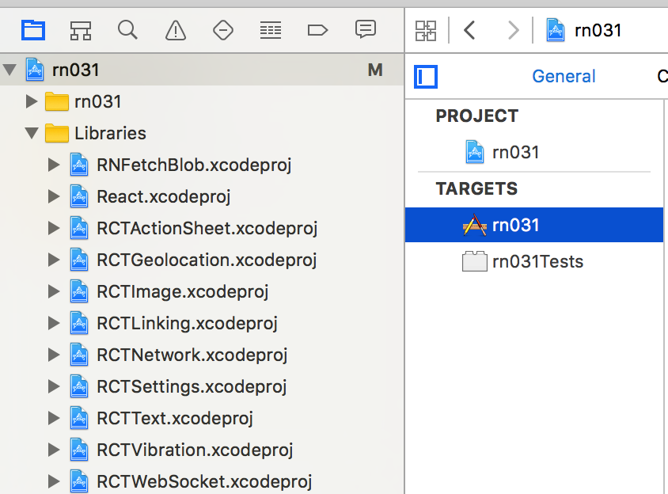668x494 pixels.
Task: Go back with the left chevron
Action: point(469,30)
